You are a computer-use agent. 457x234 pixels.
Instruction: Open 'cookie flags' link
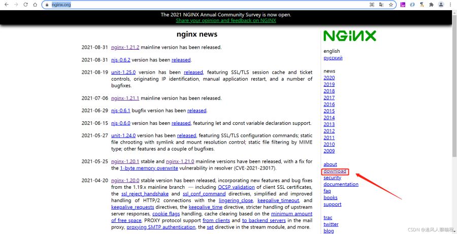click(166, 214)
